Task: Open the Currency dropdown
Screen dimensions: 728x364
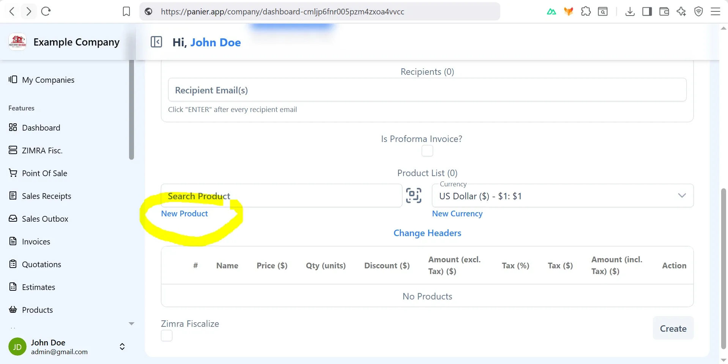Action: [563, 196]
